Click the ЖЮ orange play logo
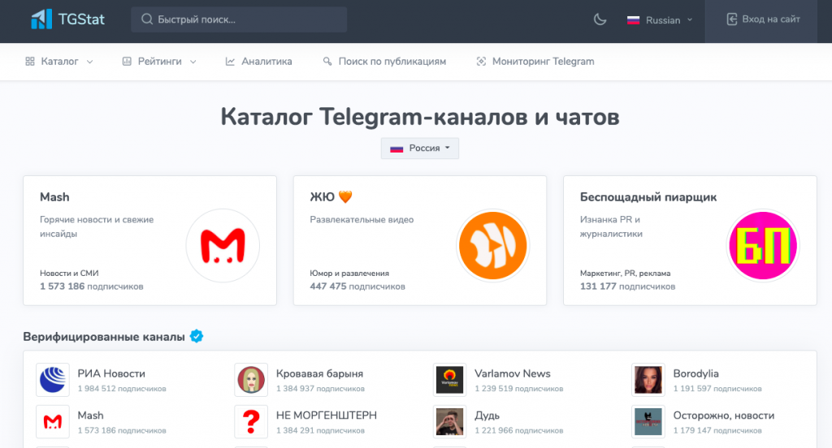Viewport: 832px width, 448px height. (493, 245)
